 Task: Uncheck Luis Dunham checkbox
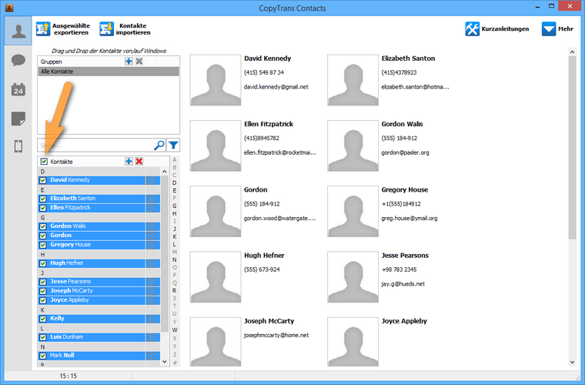(43, 337)
